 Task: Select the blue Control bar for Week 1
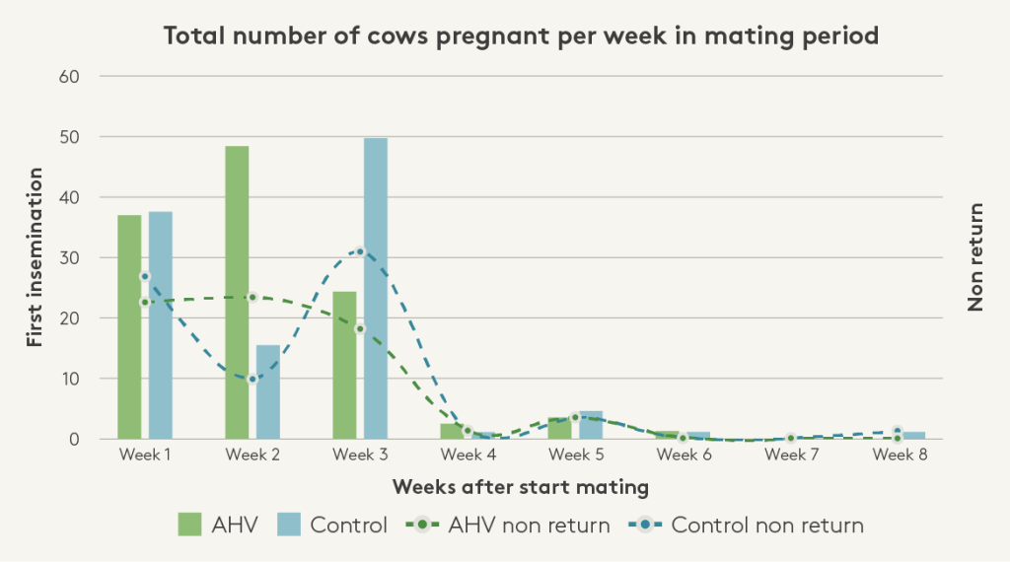point(161,325)
